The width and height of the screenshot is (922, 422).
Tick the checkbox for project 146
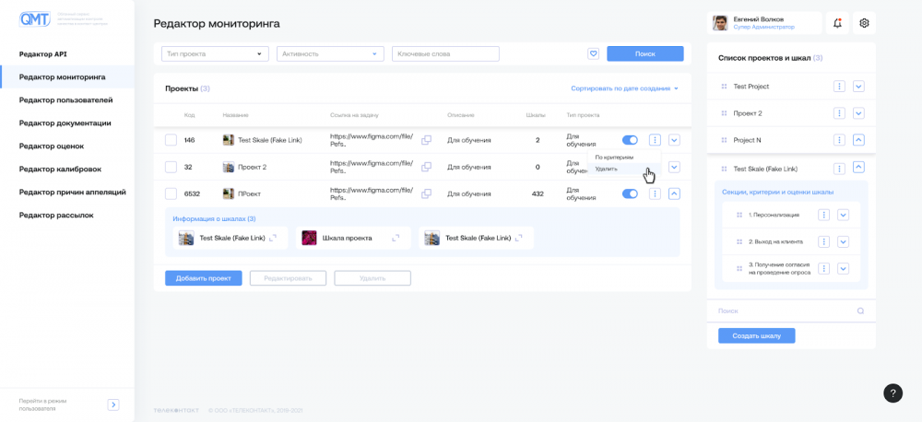point(171,140)
